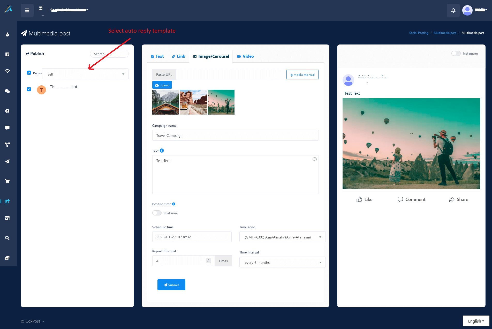Open the hamburger menu in header

(x=27, y=10)
